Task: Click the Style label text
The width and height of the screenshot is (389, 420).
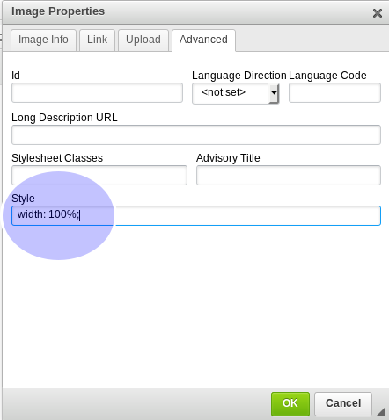Action: point(23,199)
